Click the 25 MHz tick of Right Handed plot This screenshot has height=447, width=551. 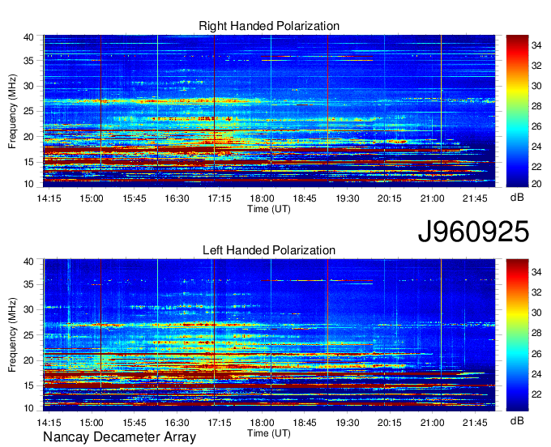click(28, 111)
